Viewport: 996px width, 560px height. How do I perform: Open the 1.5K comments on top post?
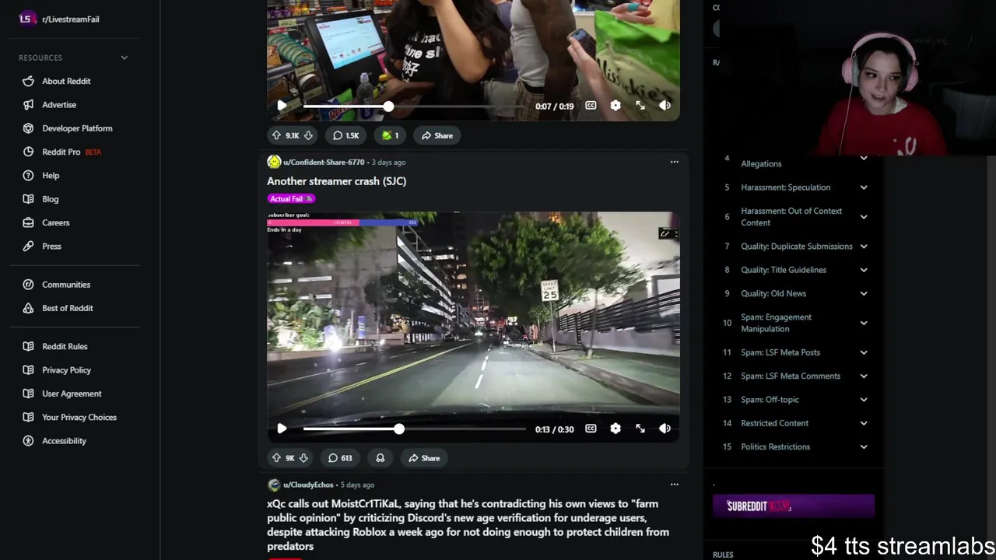345,135
